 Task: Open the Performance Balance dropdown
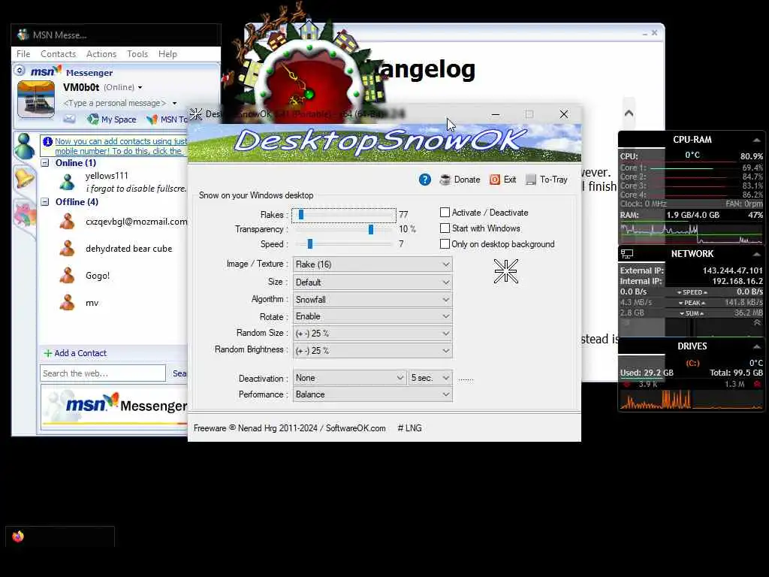(x=372, y=394)
